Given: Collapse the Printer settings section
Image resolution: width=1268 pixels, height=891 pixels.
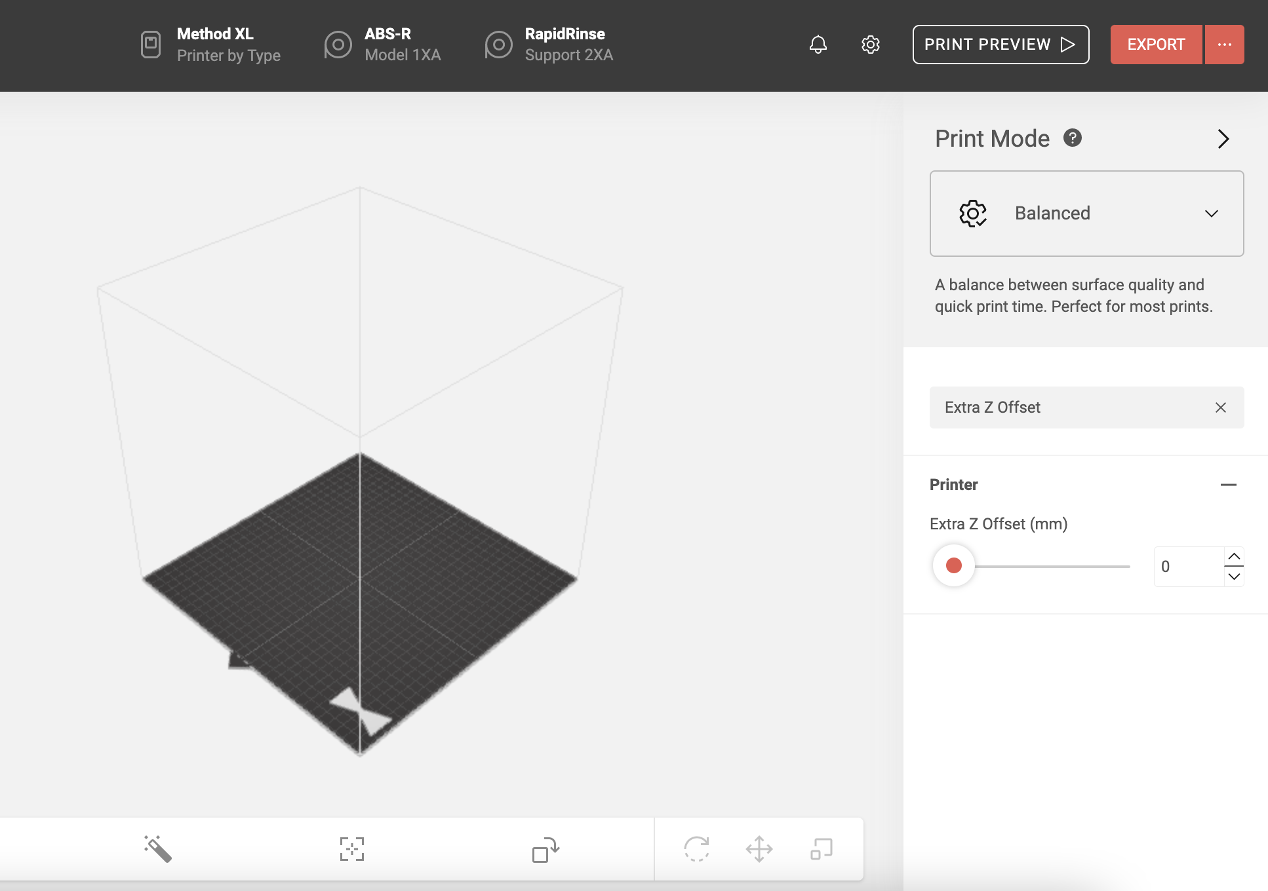Looking at the screenshot, I should (x=1228, y=485).
